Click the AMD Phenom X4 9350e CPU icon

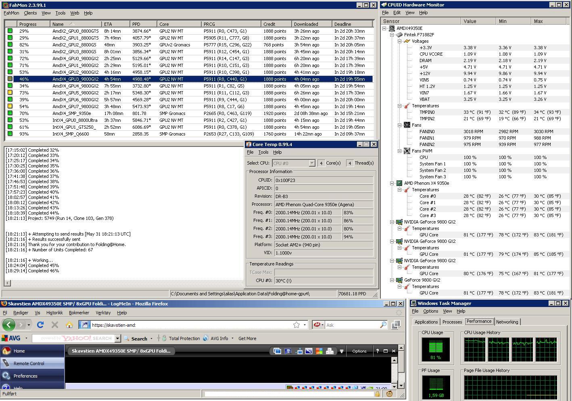pos(399,183)
